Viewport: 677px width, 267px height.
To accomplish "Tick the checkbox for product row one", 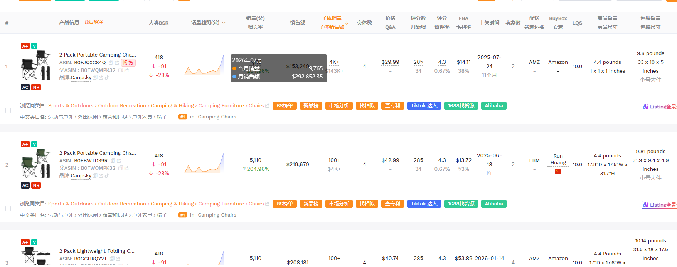I will [8, 110].
